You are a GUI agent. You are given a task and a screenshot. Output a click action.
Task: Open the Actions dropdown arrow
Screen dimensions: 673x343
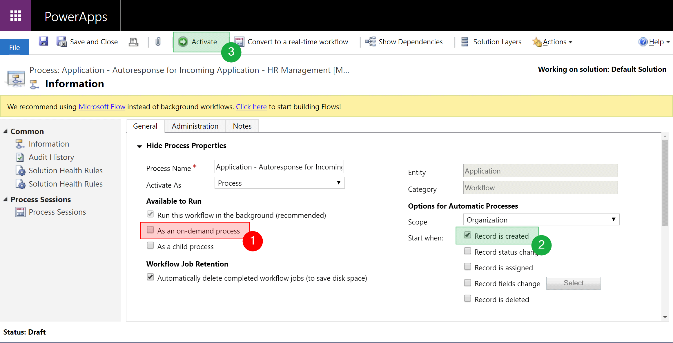(570, 42)
